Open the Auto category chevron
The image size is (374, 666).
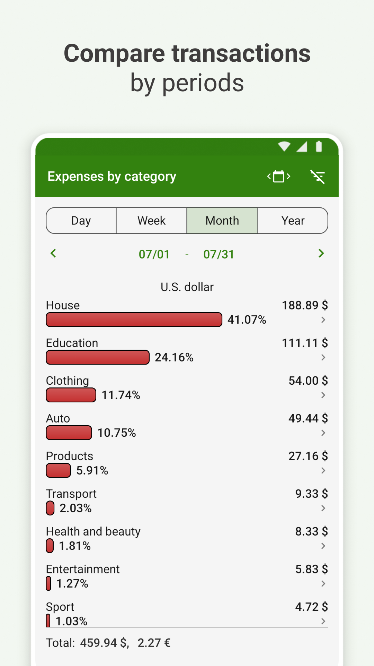[x=323, y=433]
